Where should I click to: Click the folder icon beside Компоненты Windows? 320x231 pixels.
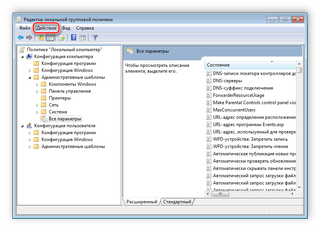point(43,84)
